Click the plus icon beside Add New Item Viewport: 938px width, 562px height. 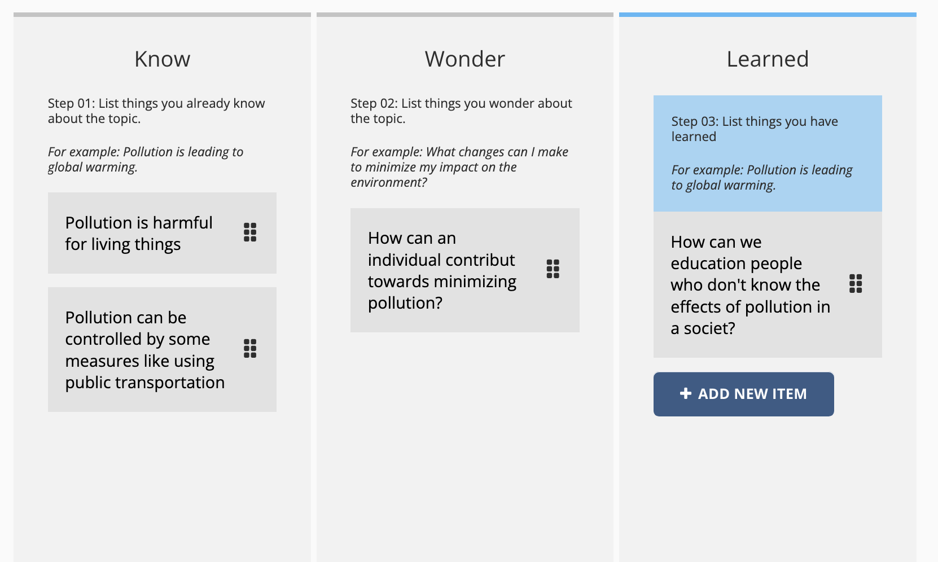pyautogui.click(x=686, y=393)
